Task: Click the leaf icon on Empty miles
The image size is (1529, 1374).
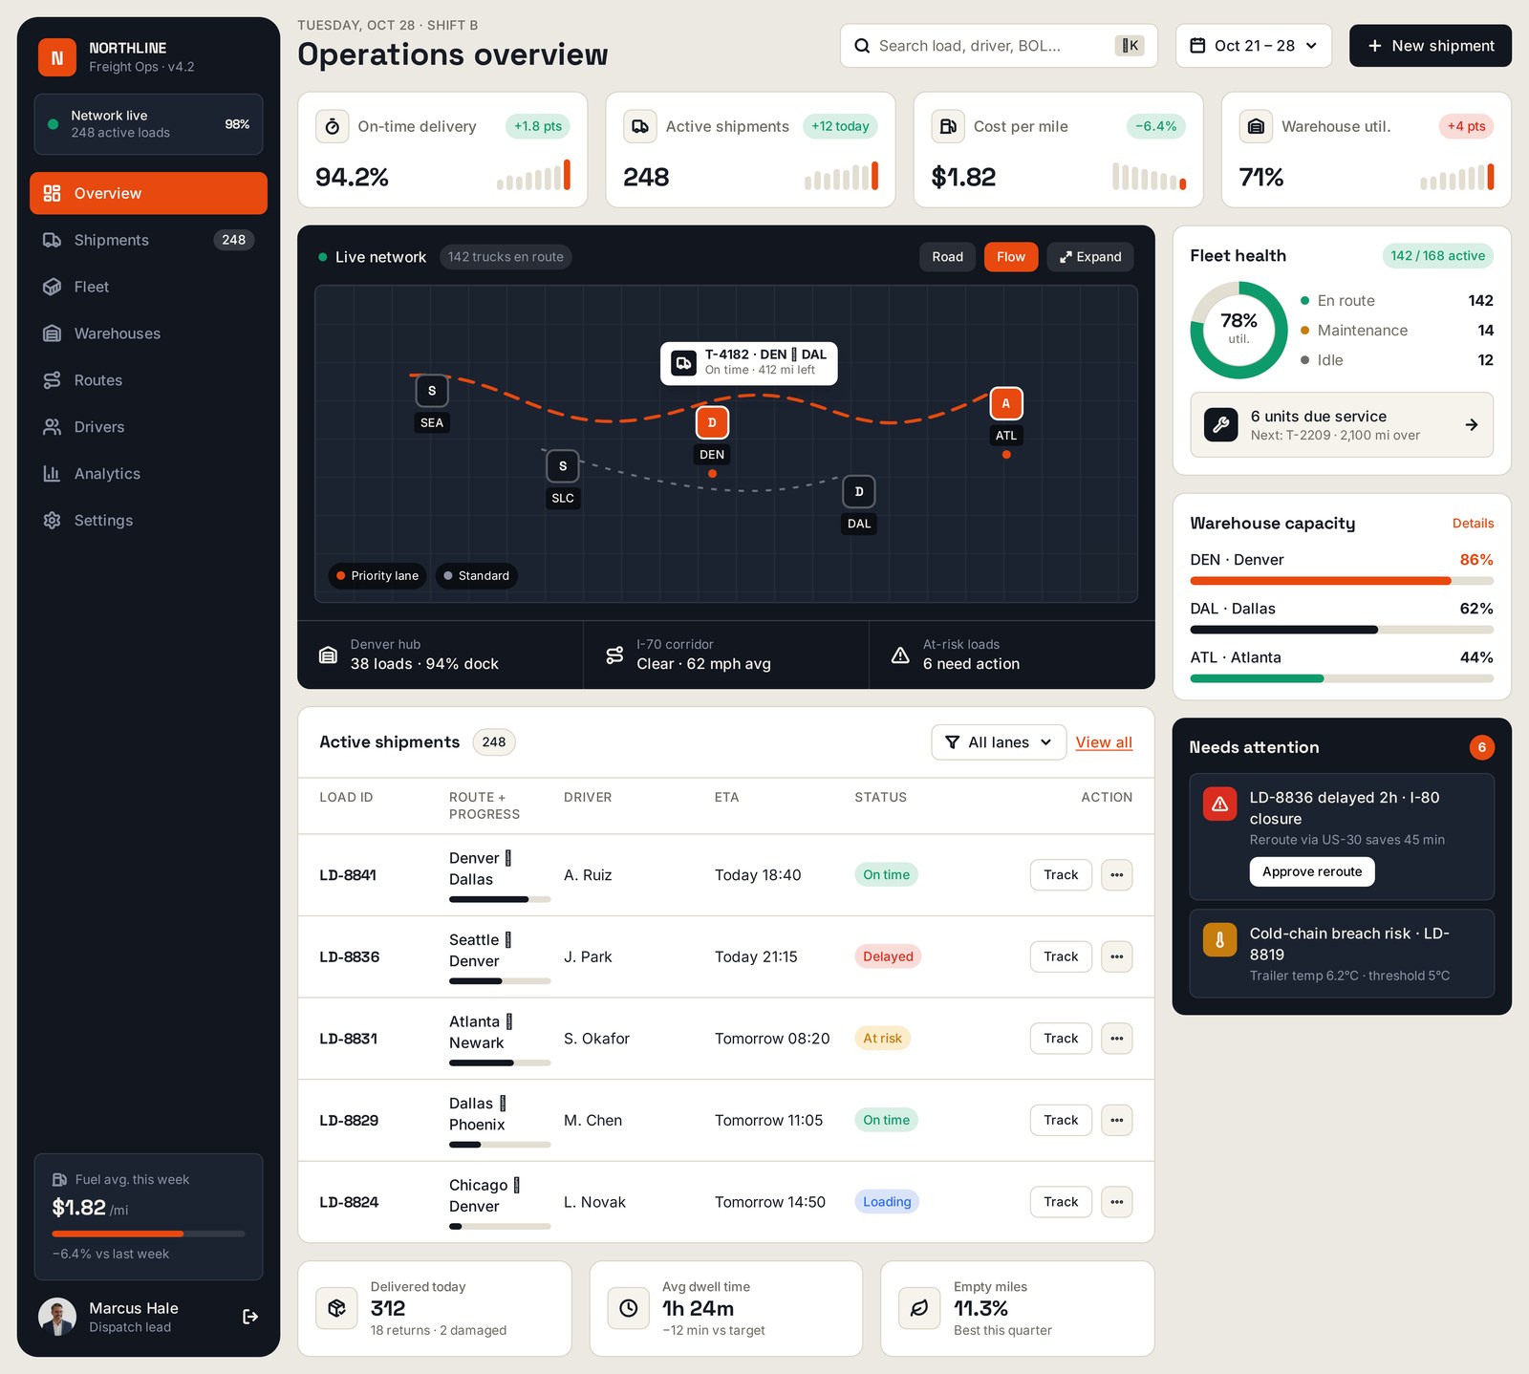Action: [919, 1308]
